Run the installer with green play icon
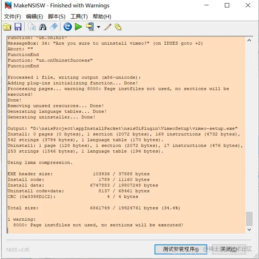The height and width of the screenshot is (259, 259). point(78,27)
